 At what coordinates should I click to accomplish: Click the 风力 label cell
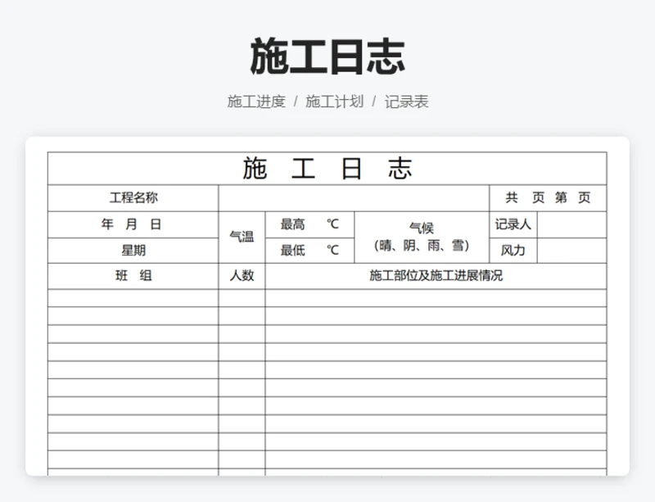(513, 251)
